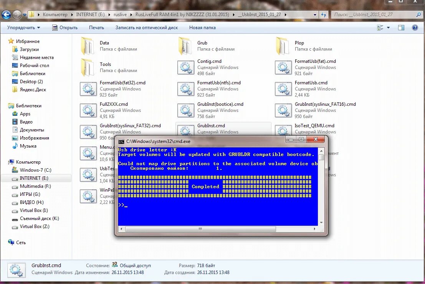Select ИГРЫ (G:) drive in sidebar

30,194
